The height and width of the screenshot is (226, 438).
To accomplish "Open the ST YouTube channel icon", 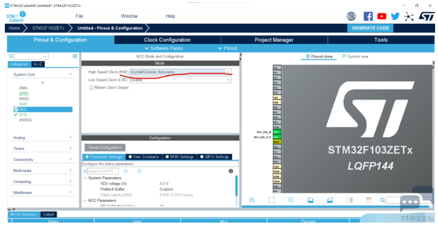I will 381,16.
